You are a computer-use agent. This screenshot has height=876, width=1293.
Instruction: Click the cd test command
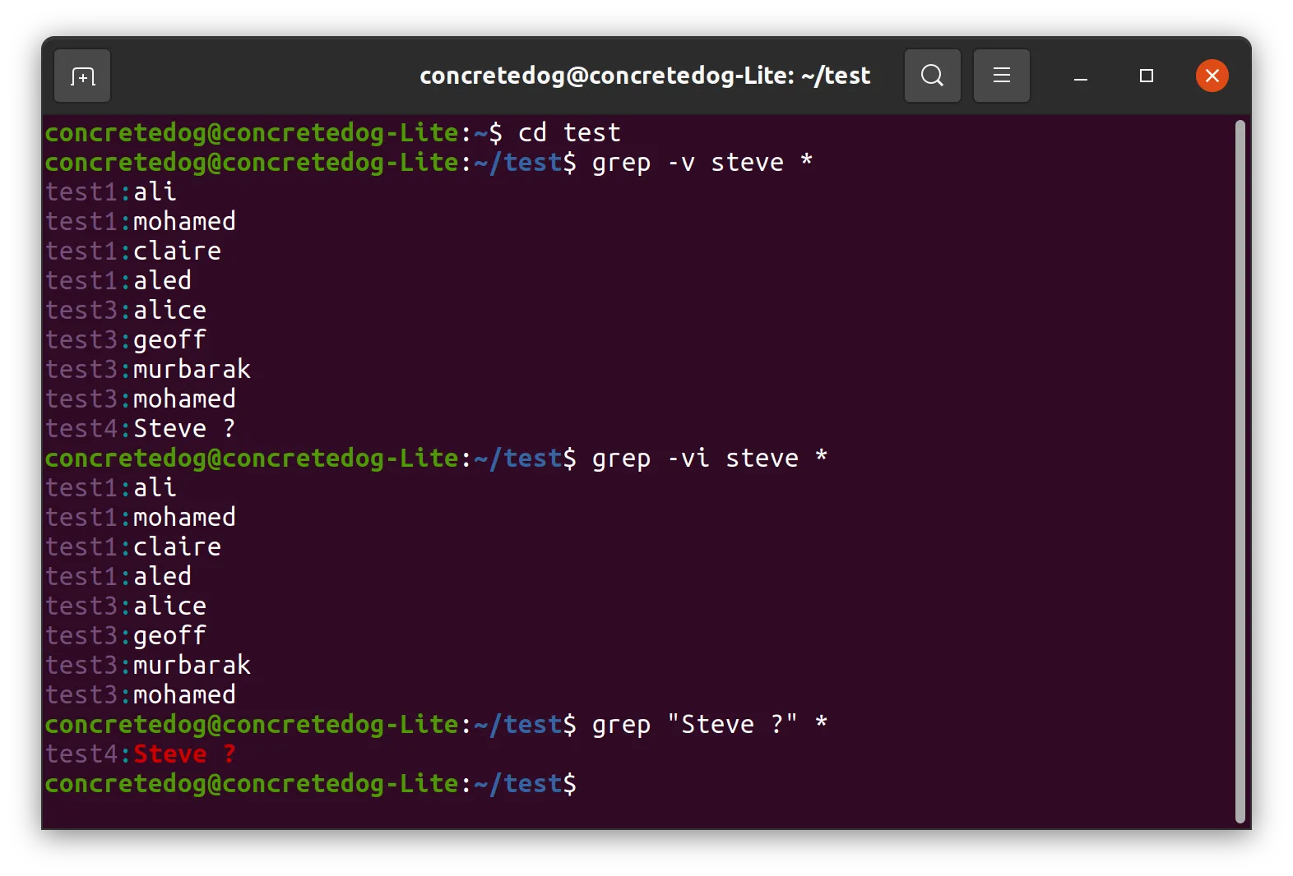[x=569, y=133]
